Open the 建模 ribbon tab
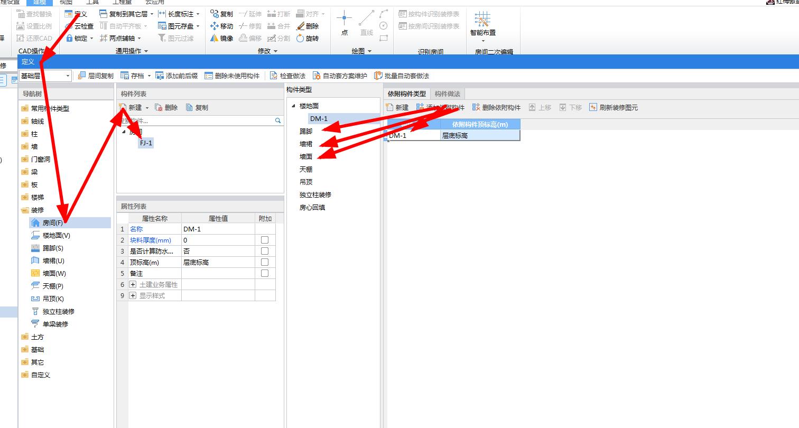The image size is (799, 428). click(40, 2)
